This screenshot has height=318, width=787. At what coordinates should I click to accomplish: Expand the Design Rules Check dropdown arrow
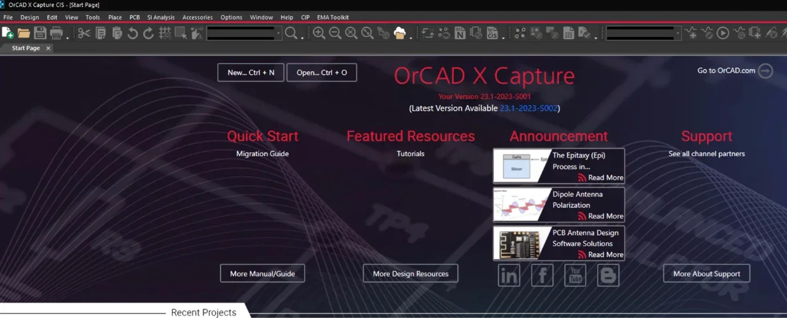click(596, 38)
